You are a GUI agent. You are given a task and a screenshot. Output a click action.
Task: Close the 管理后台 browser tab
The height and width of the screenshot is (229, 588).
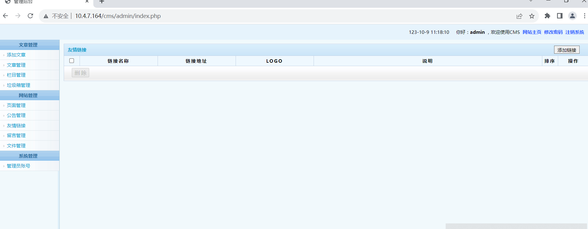click(x=87, y=2)
